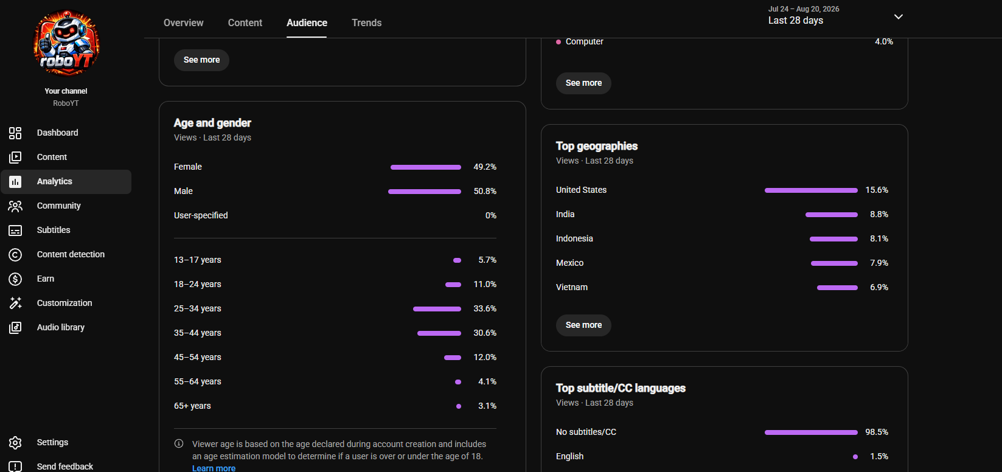Click the Top subtitle/CC languages heading
The width and height of the screenshot is (1002, 472).
tap(621, 388)
